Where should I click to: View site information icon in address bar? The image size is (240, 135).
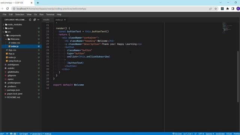point(14,9)
